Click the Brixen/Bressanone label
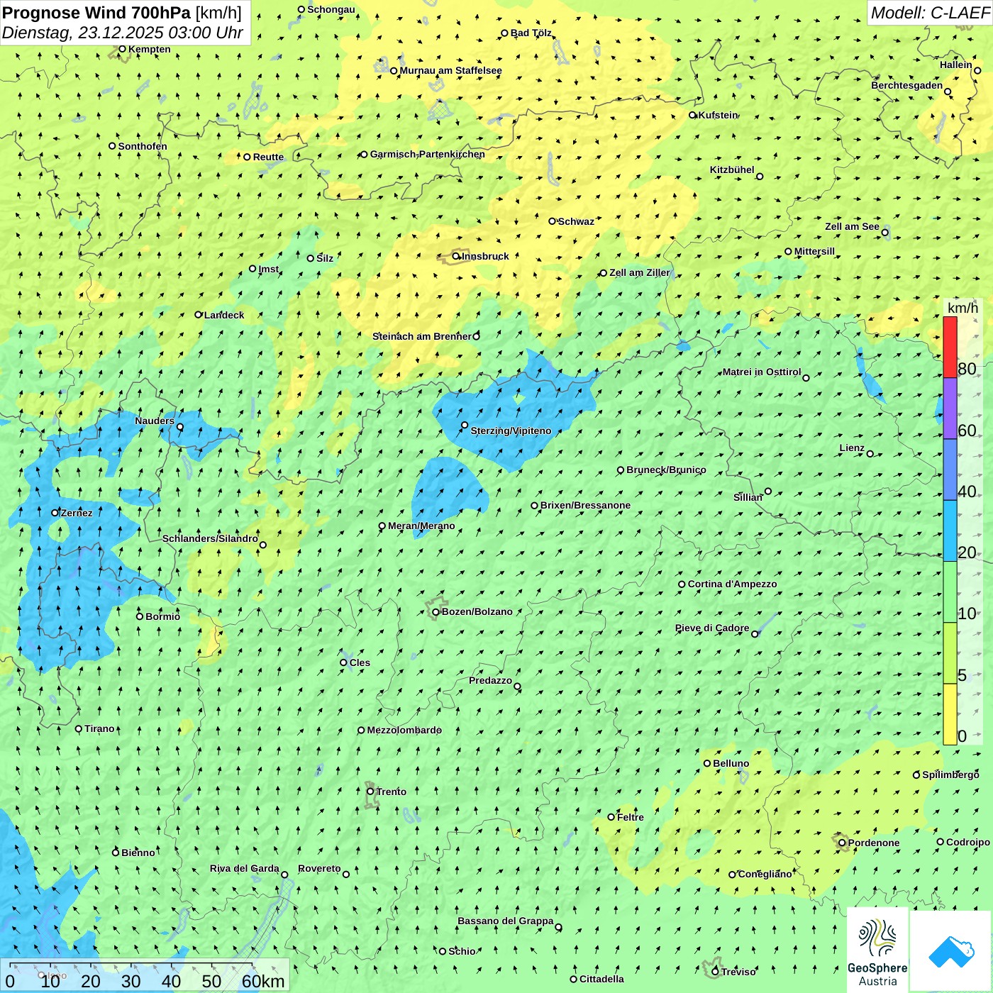The height and width of the screenshot is (993, 993). pyautogui.click(x=585, y=505)
